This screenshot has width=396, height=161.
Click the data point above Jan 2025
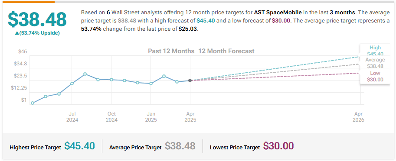[x=151, y=84]
